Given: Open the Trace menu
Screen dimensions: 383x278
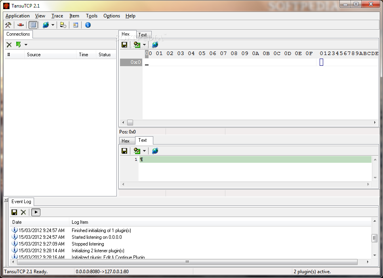Looking at the screenshot, I should [57, 16].
